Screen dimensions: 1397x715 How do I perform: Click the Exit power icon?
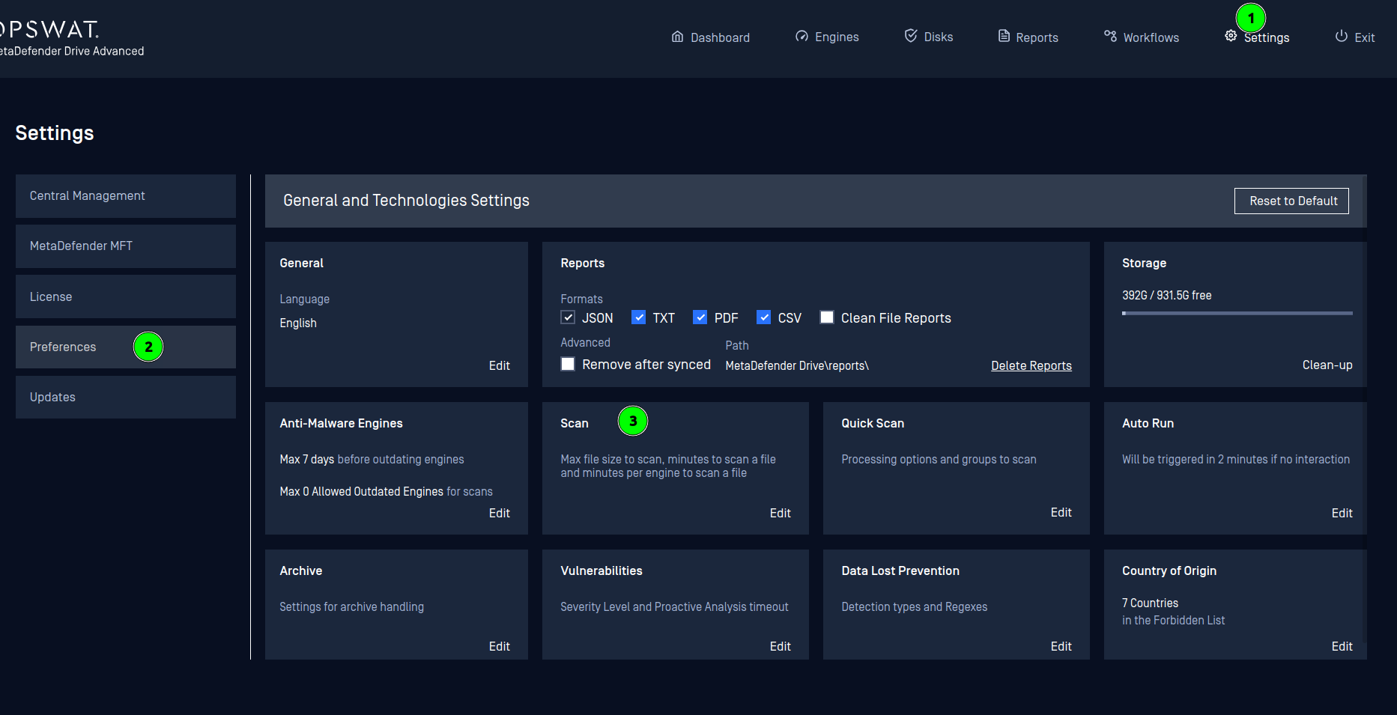[1342, 36]
